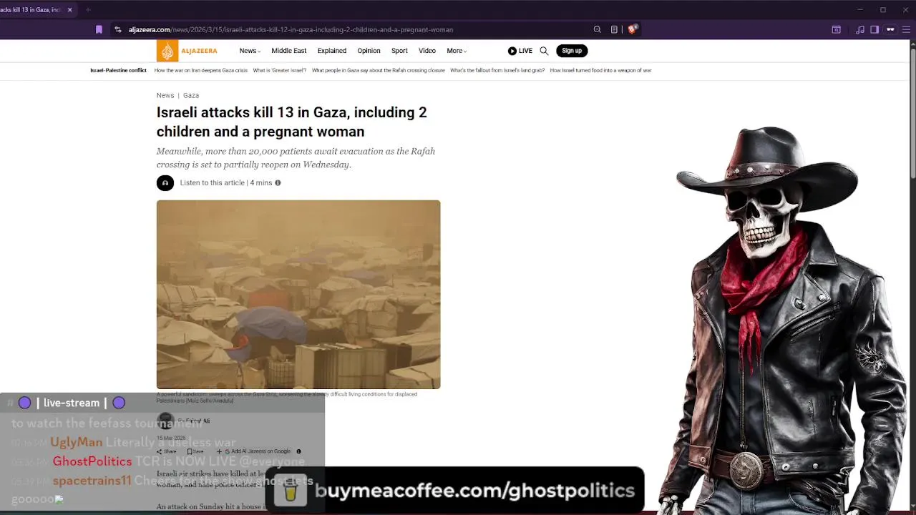Open the Middle East section

[288, 51]
